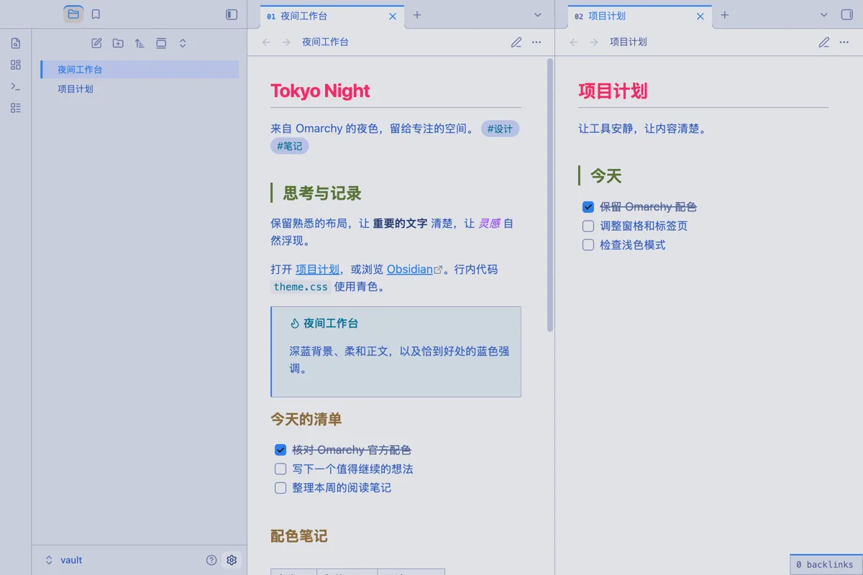This screenshot has width=863, height=575.
Task: Click the 思考与记录 heading
Action: point(322,193)
